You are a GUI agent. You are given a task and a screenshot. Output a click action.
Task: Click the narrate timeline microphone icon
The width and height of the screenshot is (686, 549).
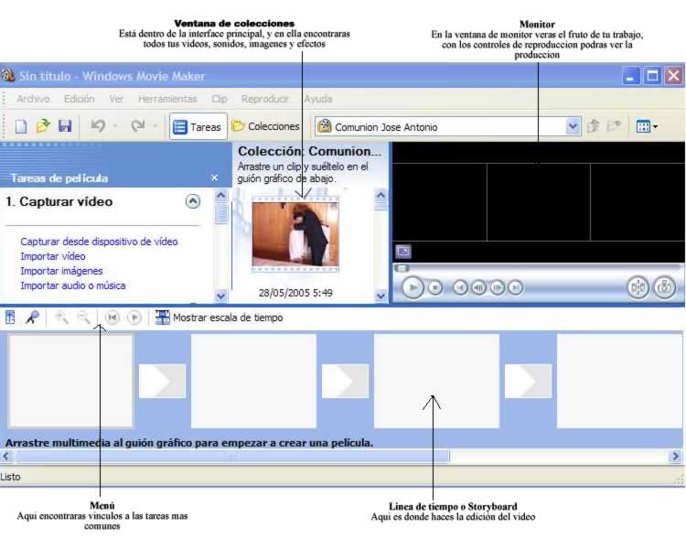(x=32, y=318)
